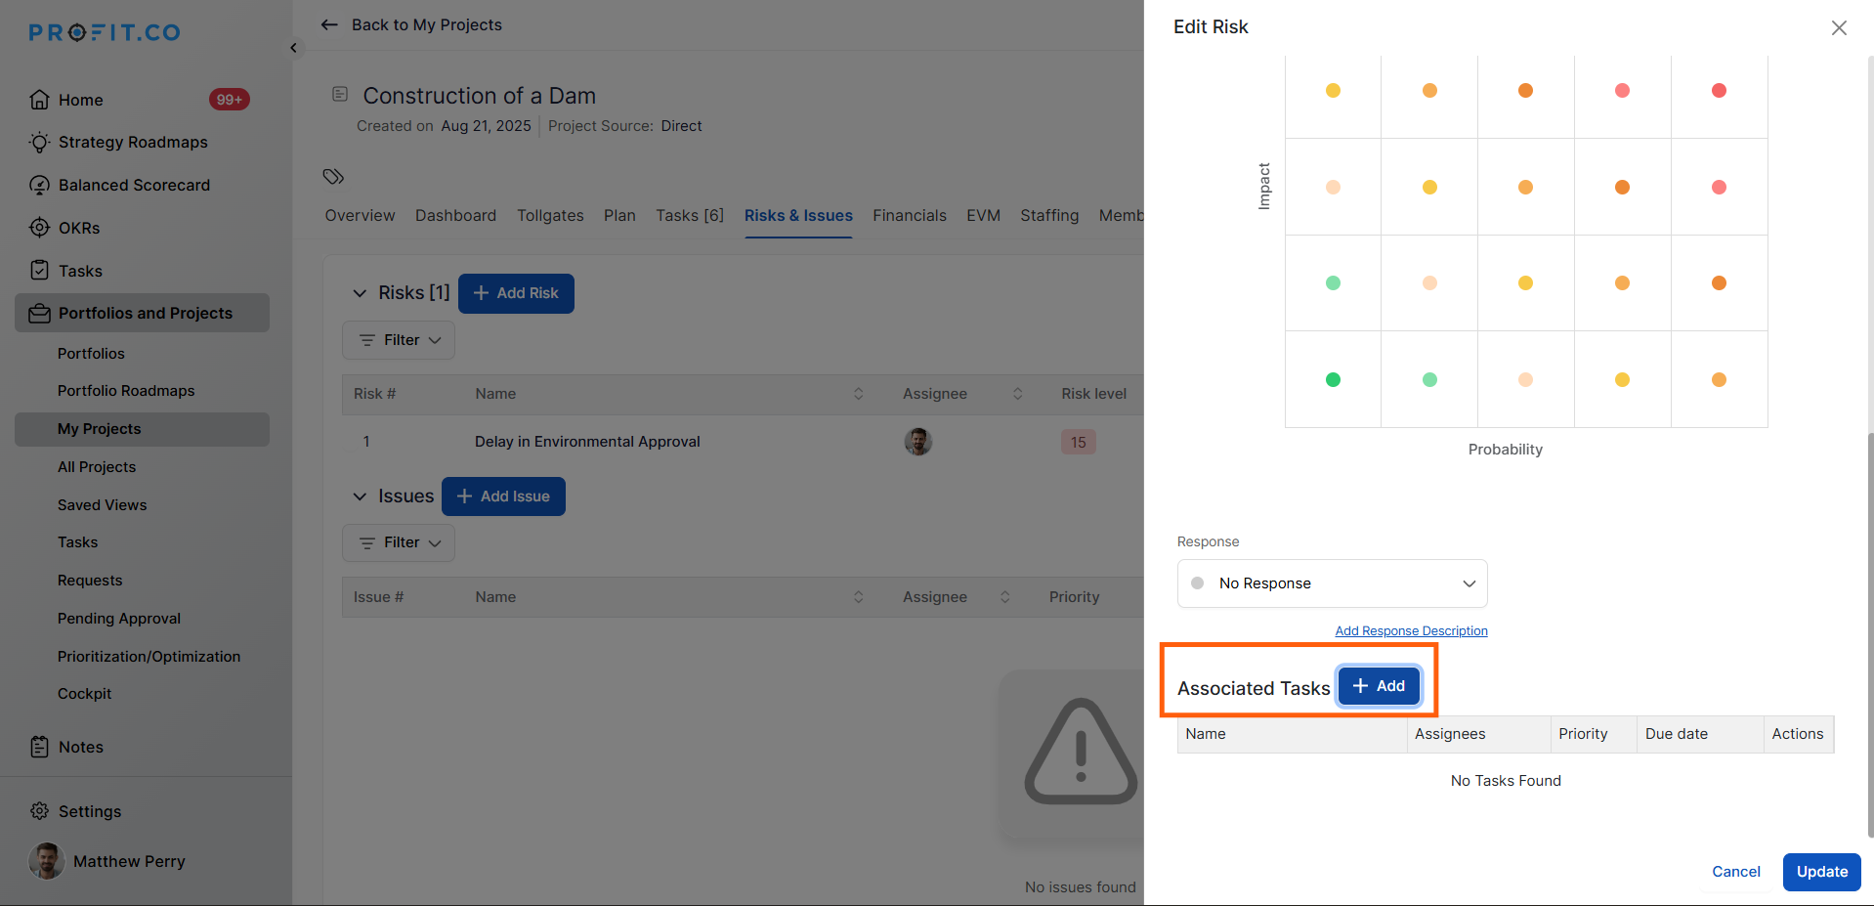Viewport: 1874px width, 906px height.
Task: Collapse the sidebar with the arrow icon
Action: tap(293, 48)
